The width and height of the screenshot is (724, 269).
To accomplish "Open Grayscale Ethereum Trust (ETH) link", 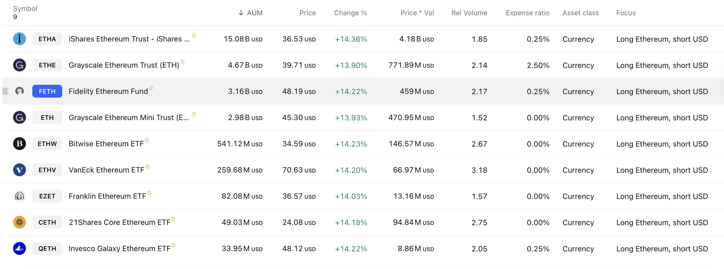I will [x=124, y=65].
